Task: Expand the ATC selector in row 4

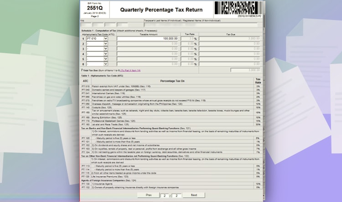Action: pyautogui.click(x=106, y=54)
